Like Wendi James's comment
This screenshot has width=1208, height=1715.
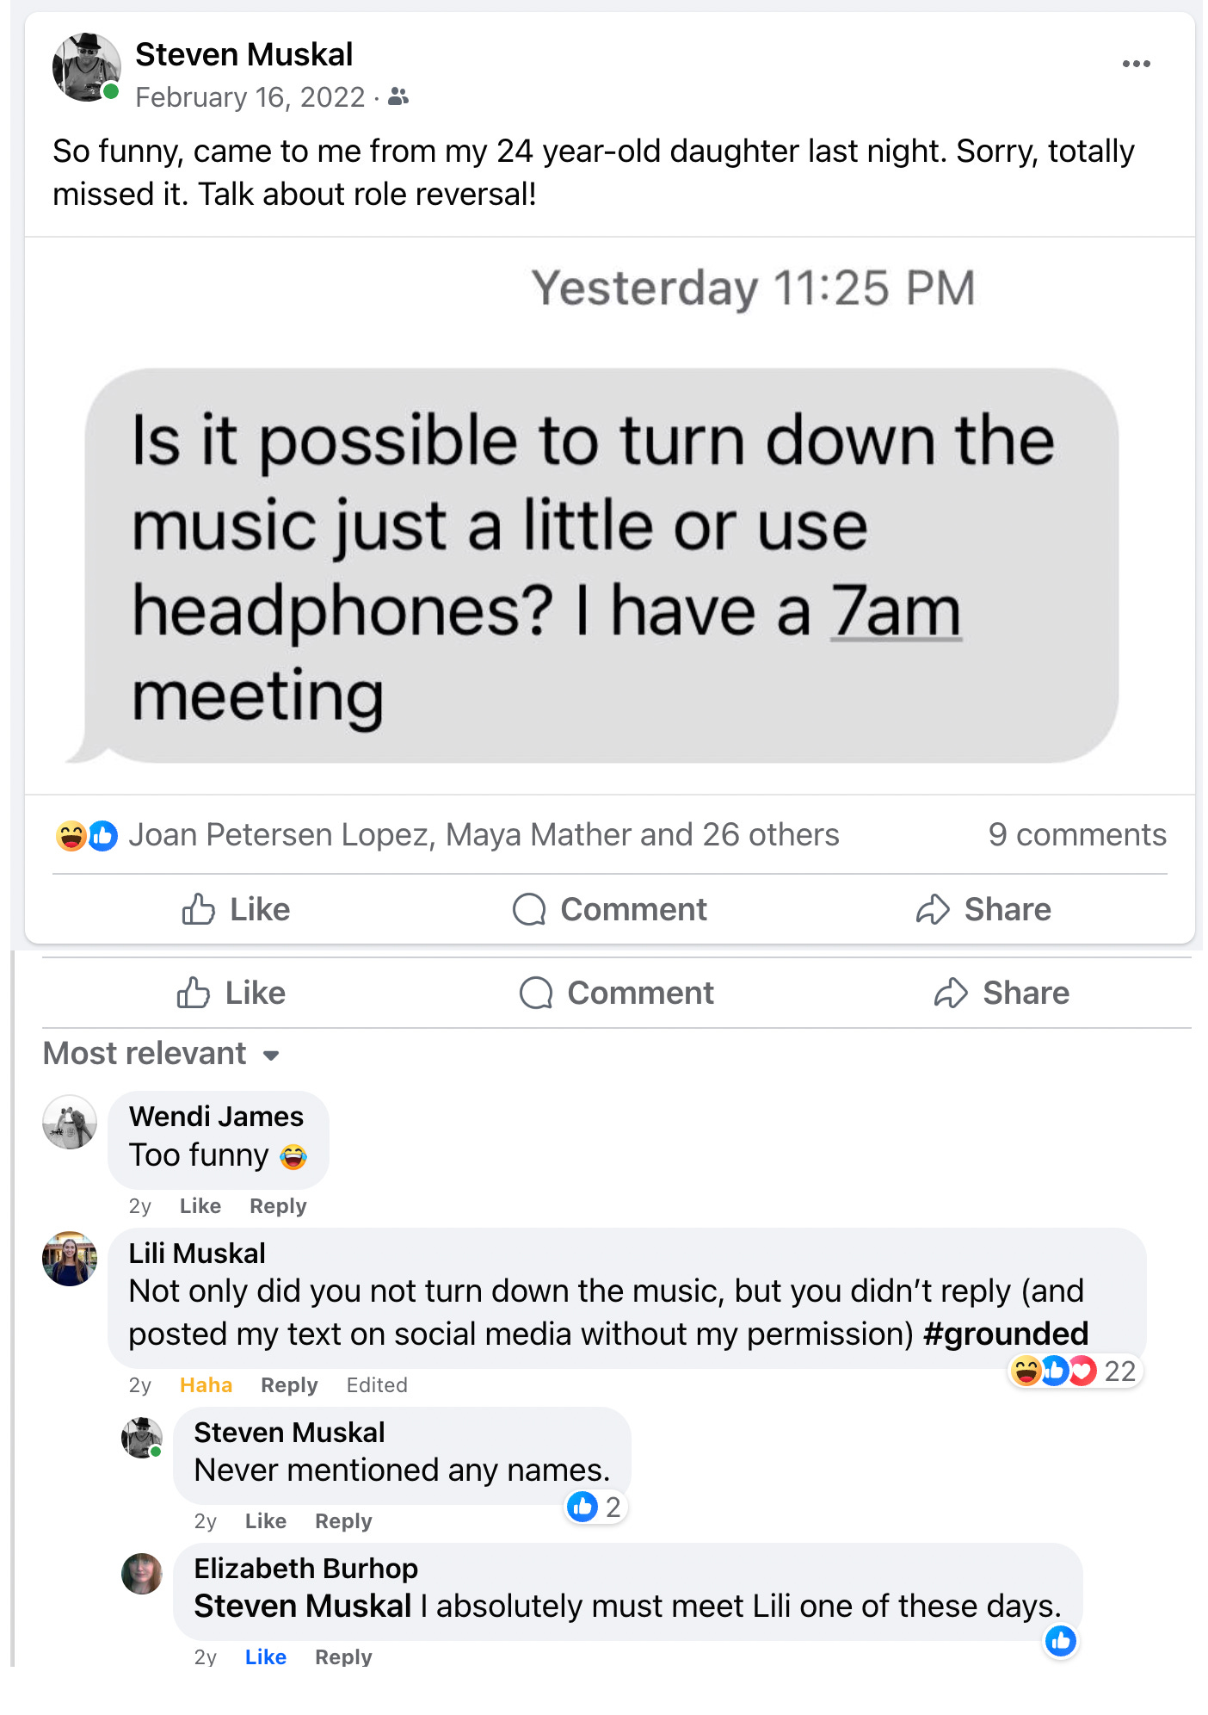click(200, 1205)
